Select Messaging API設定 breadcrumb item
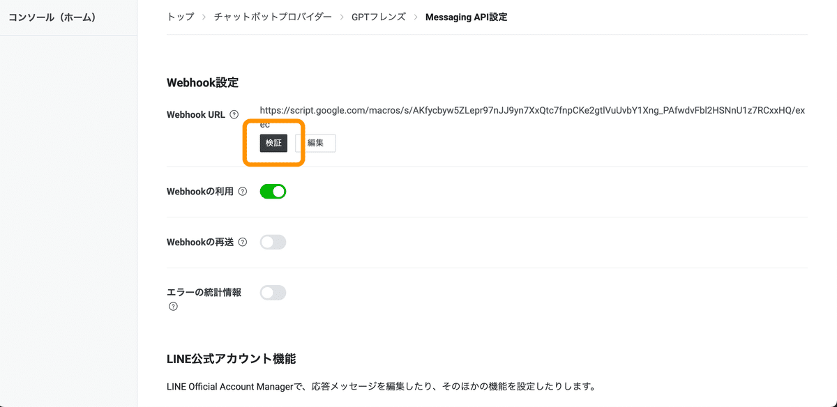Viewport: 837px width, 407px height. pyautogui.click(x=466, y=17)
